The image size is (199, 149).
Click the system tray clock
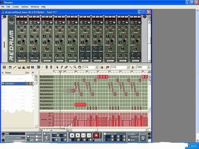click(194, 146)
